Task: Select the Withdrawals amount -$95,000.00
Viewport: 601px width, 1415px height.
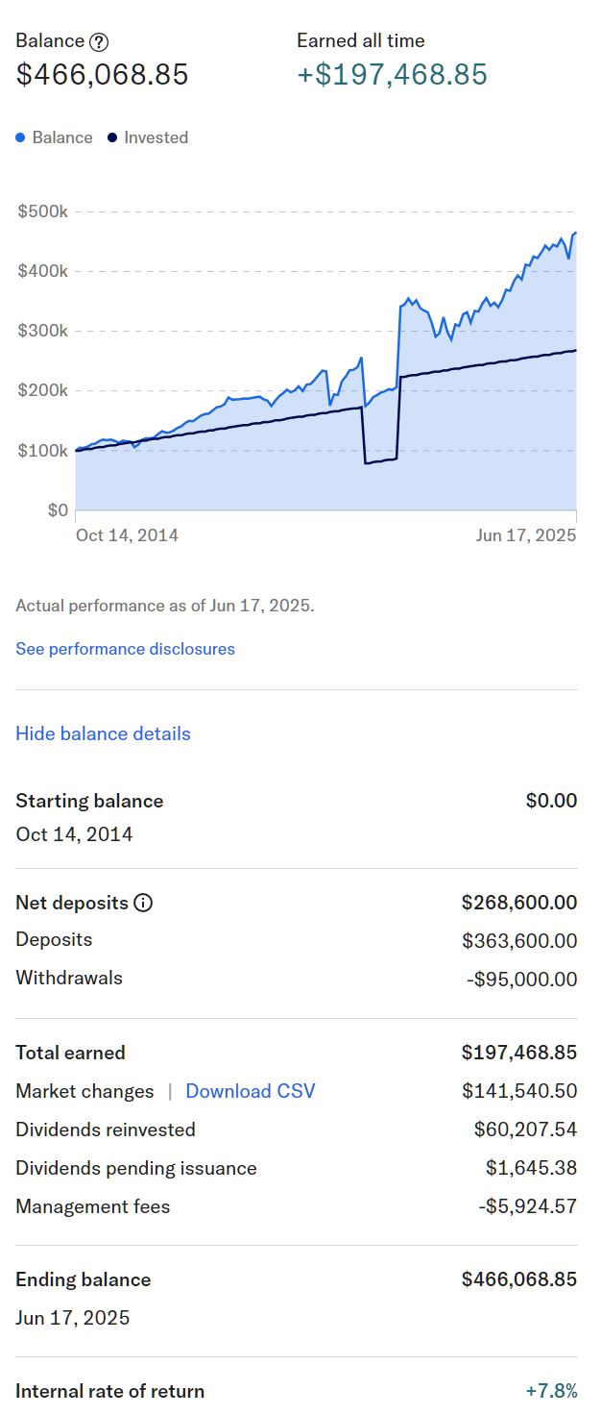Action: point(521,979)
